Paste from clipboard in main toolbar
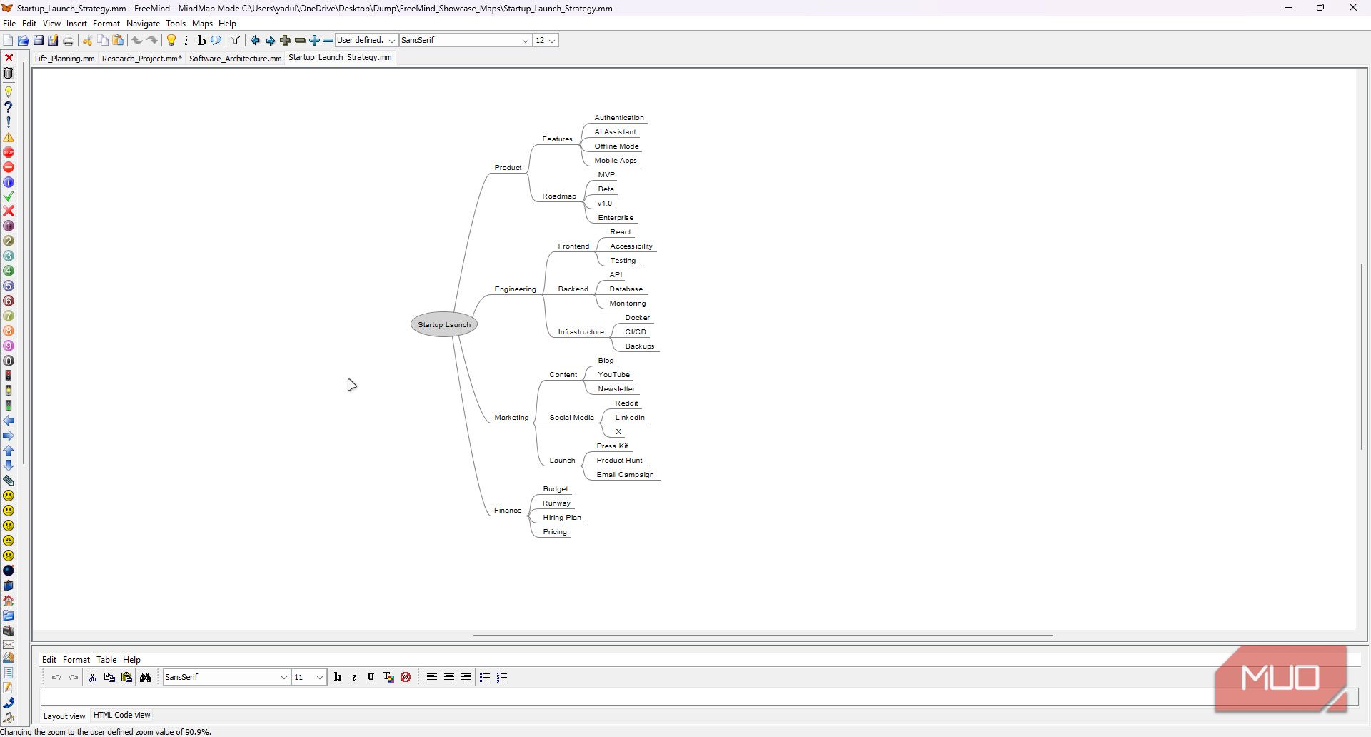This screenshot has height=737, width=1371. (x=118, y=41)
